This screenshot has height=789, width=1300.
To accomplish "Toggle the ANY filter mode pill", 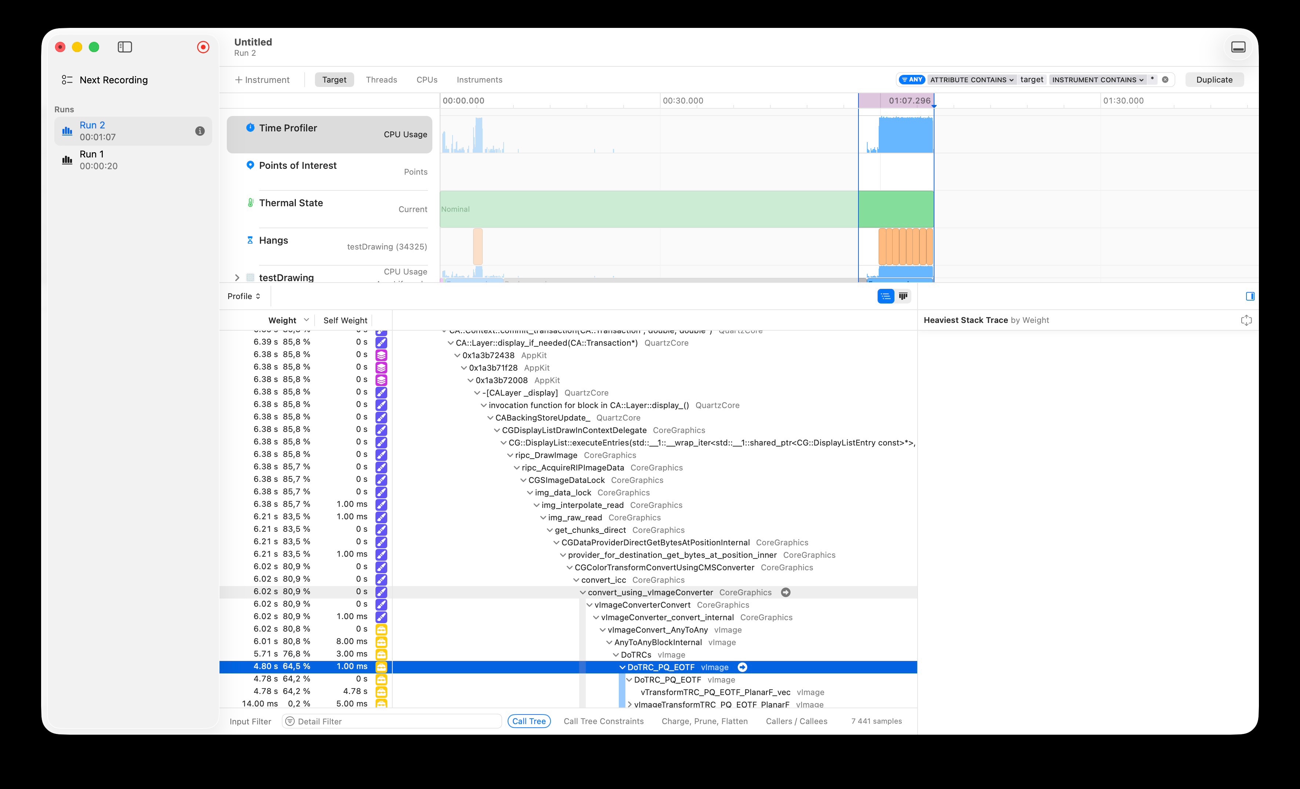I will click(x=912, y=80).
